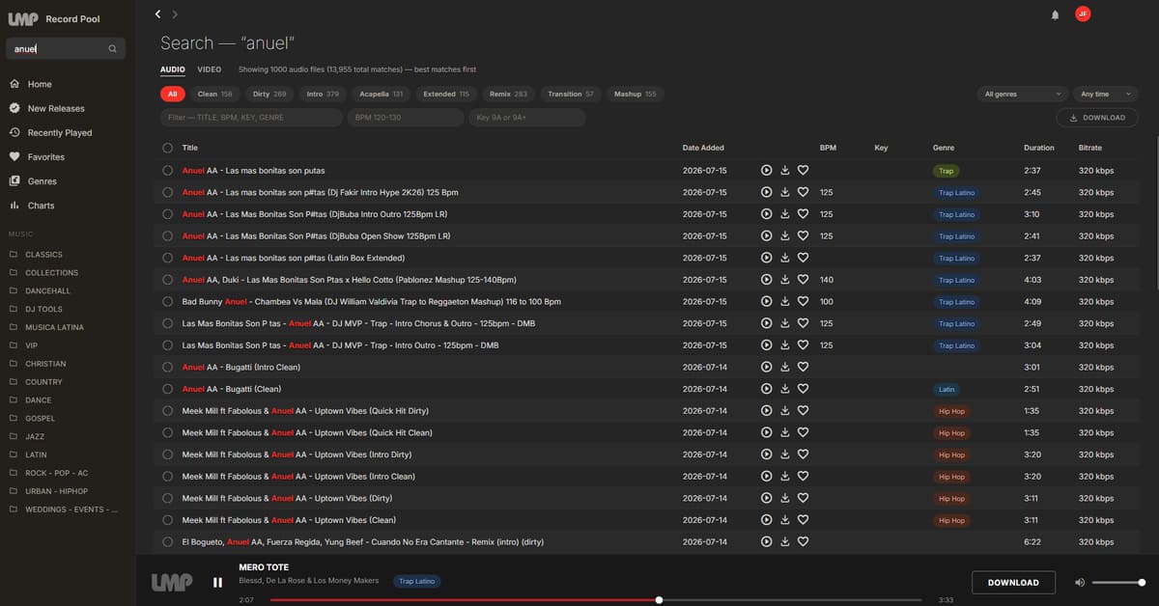Download Cuando No Era Cantante Remix
Screen dimensions: 1159x606
(x=785, y=542)
